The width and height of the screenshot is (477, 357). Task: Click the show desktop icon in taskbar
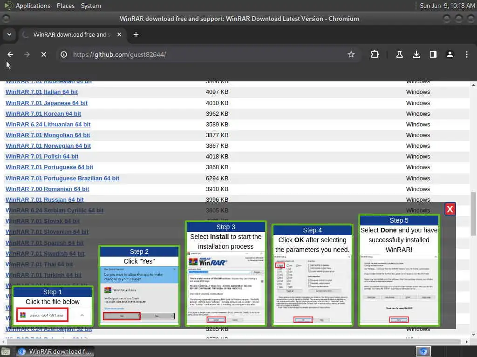(6, 352)
